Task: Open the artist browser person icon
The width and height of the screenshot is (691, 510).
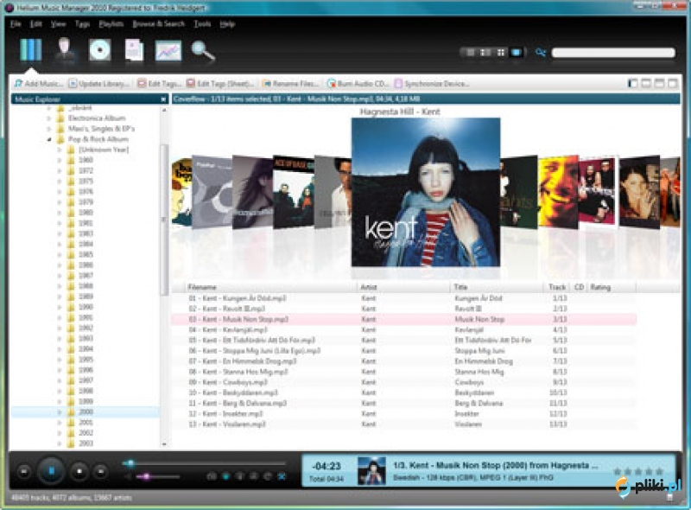Action: 65,50
